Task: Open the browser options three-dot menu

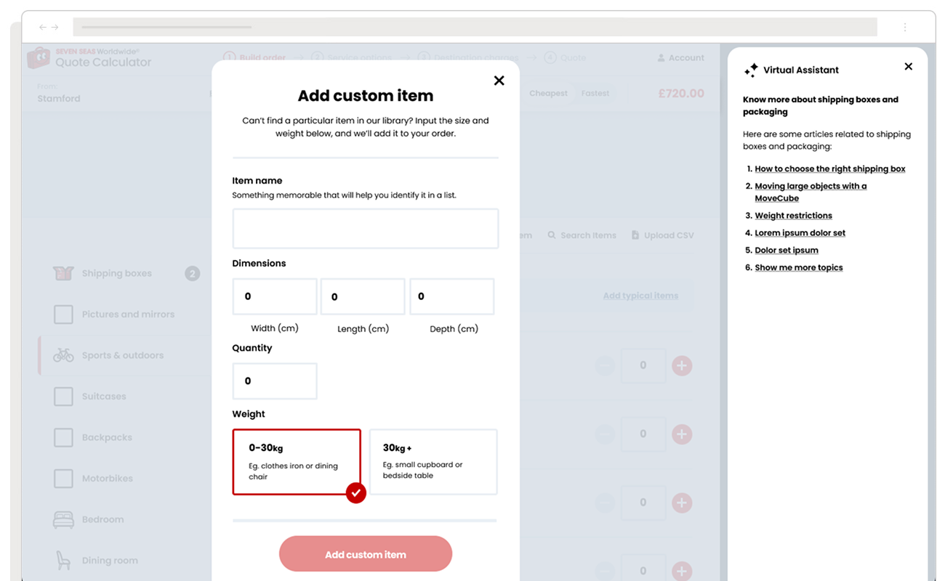Action: click(x=905, y=27)
